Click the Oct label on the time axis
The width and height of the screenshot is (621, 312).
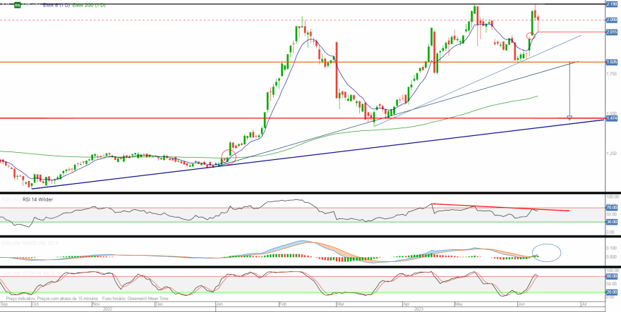[x=35, y=304]
